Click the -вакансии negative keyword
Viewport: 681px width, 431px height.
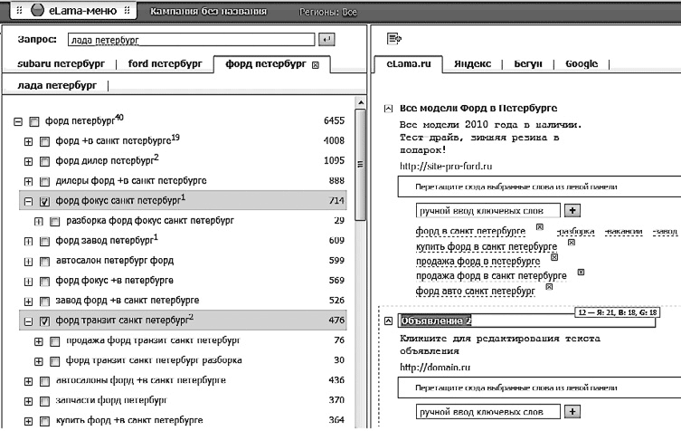pyautogui.click(x=623, y=232)
